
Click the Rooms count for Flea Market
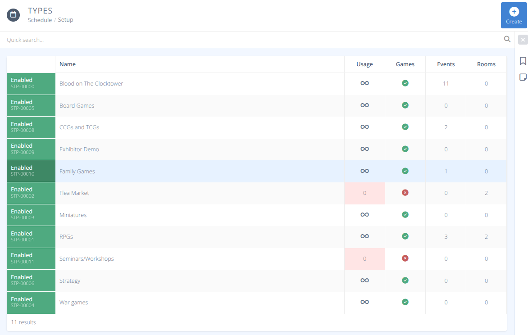pos(486,192)
